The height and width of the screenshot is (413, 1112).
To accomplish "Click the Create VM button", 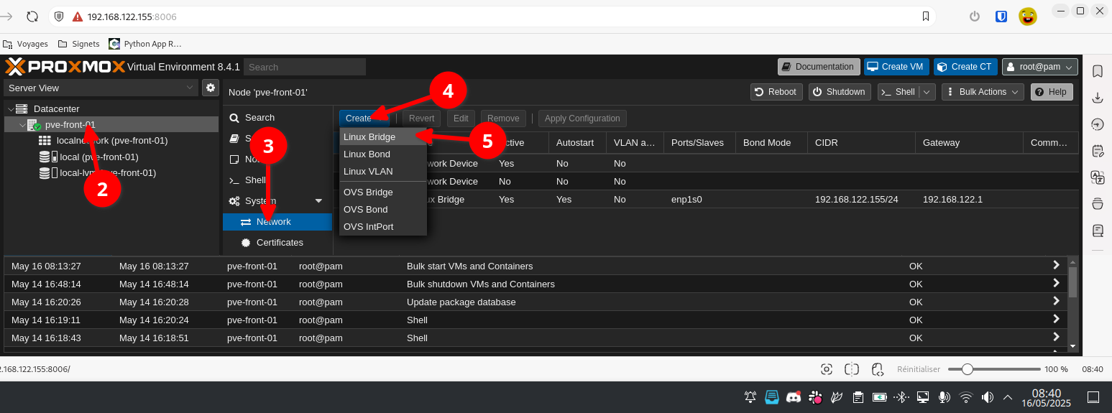I will (896, 67).
